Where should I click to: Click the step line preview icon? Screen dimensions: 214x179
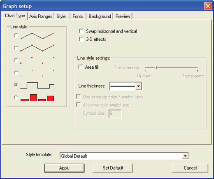tap(37, 86)
